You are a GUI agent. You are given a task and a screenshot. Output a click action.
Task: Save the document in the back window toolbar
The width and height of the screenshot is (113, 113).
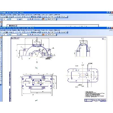point(7,17)
